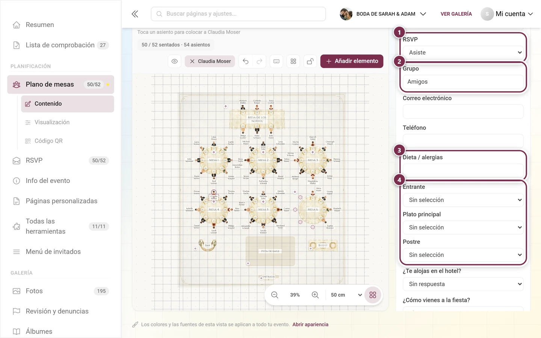Screen dimensions: 541x338
Task: Open Revisión y denuncias
Action: tap(60, 311)
